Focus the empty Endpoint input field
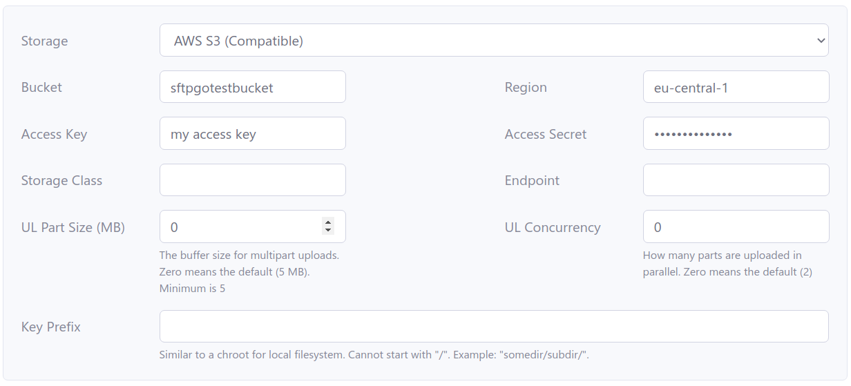Viewport: 851px width, 386px height. [x=736, y=180]
